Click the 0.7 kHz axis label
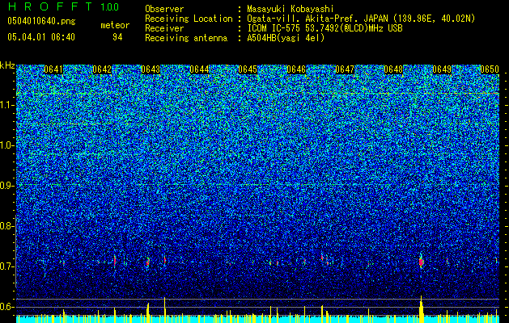509x323 pixels. pyautogui.click(x=7, y=266)
